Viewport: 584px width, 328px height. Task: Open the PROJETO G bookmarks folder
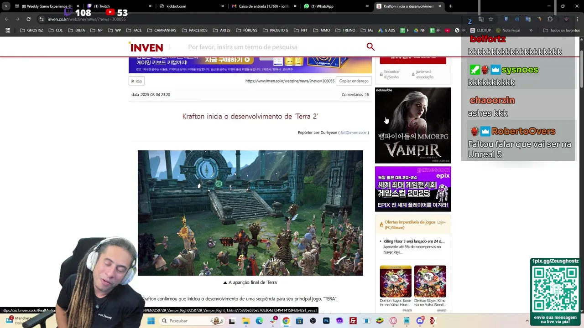point(276,31)
